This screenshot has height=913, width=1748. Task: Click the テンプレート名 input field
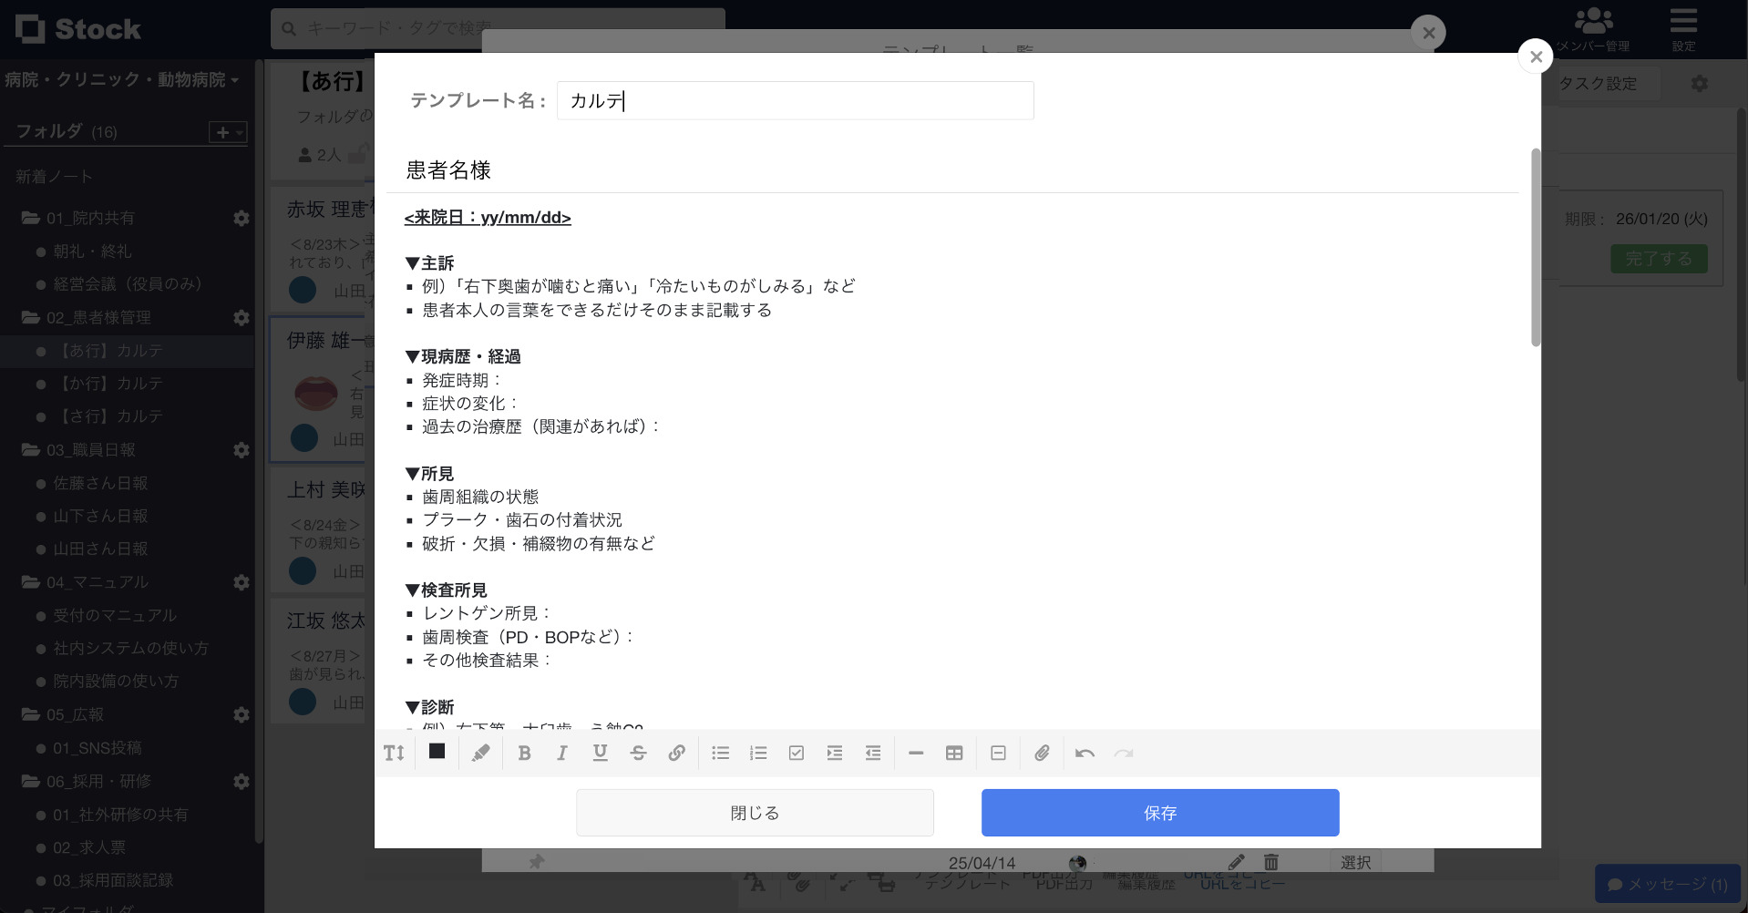point(795,100)
